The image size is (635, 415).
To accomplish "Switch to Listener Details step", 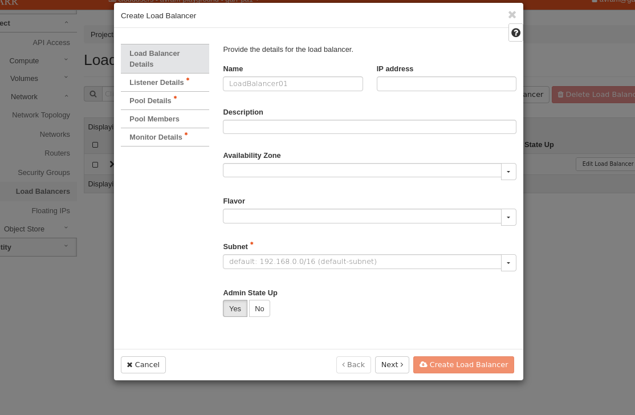I will click(157, 83).
